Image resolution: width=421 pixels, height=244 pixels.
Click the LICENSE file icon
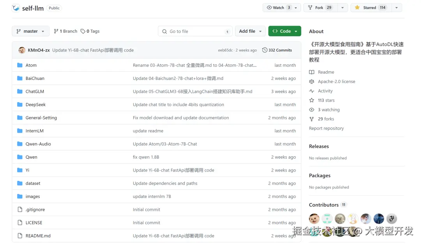point(19,223)
